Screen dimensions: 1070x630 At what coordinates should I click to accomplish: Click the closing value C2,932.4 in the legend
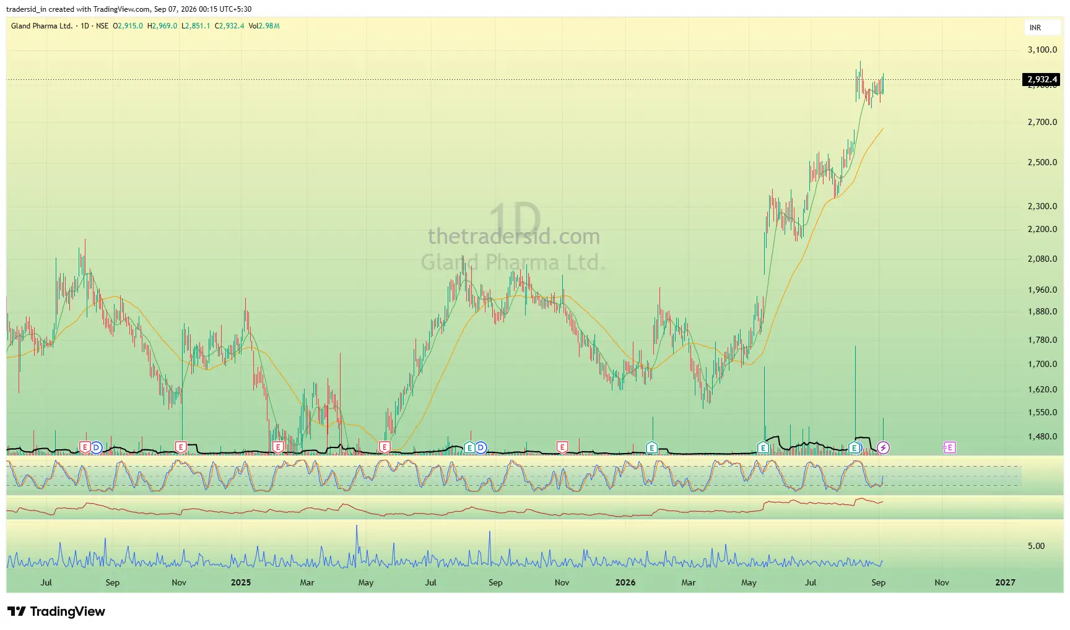point(229,26)
